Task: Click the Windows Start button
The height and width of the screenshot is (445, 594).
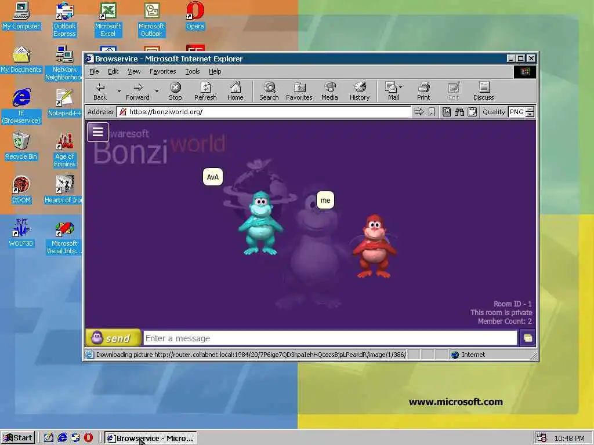Action: (18, 438)
